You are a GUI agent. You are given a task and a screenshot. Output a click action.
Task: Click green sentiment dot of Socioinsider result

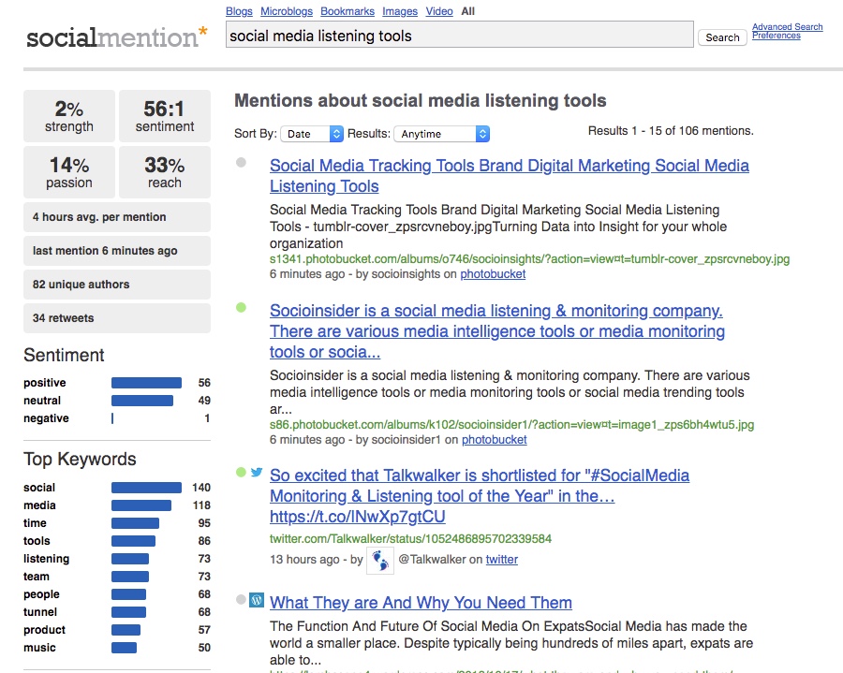click(x=241, y=307)
